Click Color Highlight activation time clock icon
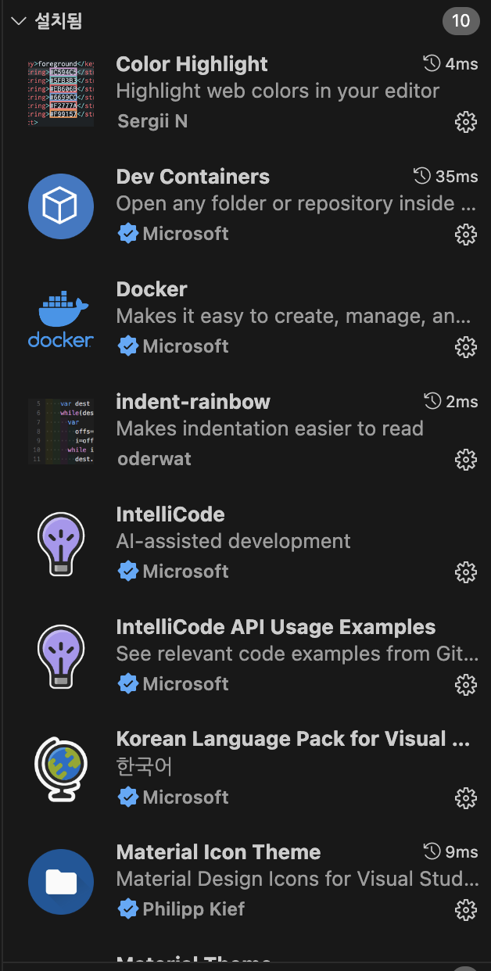The width and height of the screenshot is (491, 971). click(x=432, y=63)
